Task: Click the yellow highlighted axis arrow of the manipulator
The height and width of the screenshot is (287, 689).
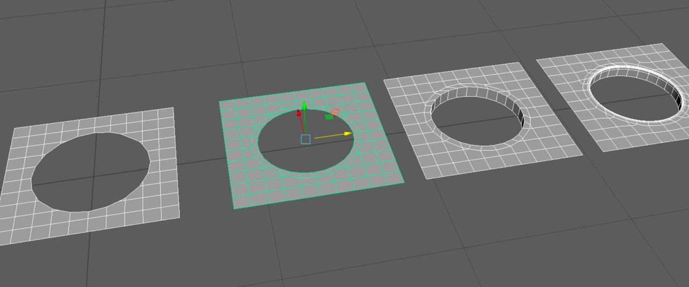Action: 347,133
